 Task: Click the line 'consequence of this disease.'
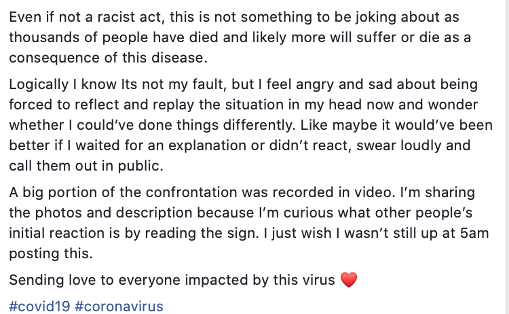click(108, 58)
